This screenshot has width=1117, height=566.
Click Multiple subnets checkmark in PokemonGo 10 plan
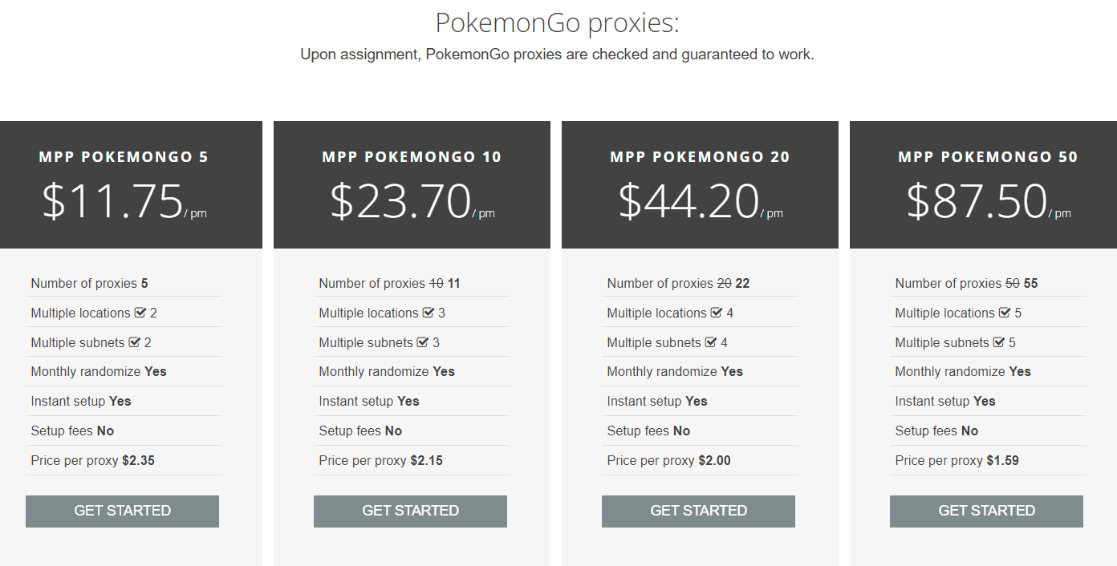[x=423, y=342]
